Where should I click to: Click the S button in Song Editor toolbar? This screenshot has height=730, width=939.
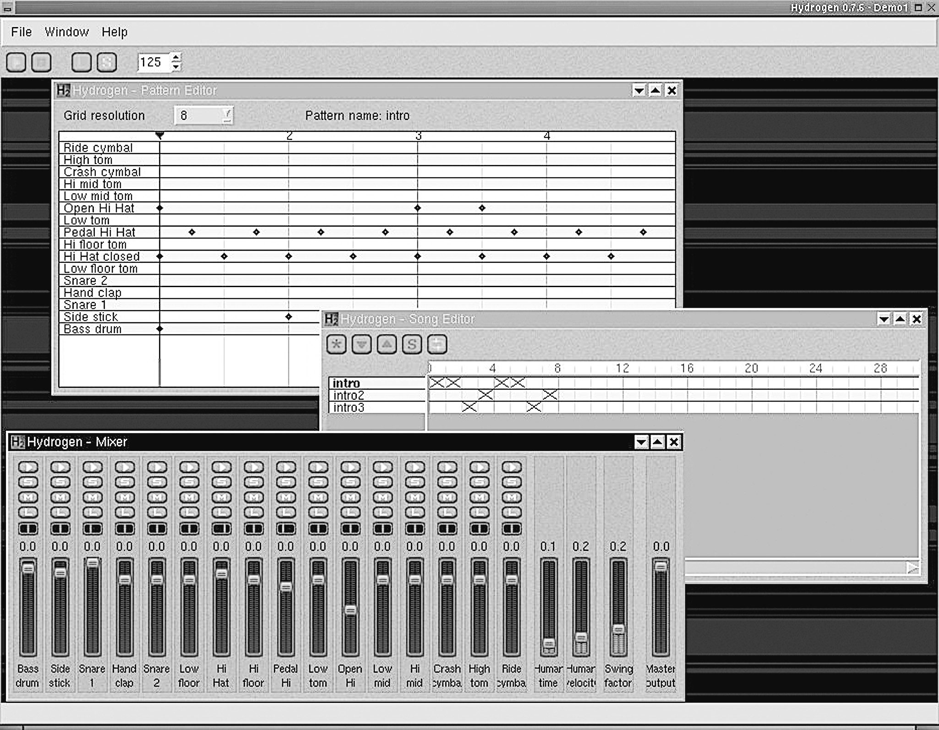(412, 344)
